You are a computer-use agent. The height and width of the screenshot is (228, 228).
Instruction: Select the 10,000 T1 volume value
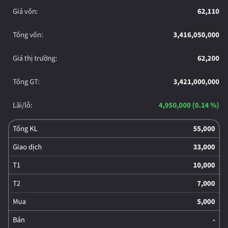click(204, 165)
